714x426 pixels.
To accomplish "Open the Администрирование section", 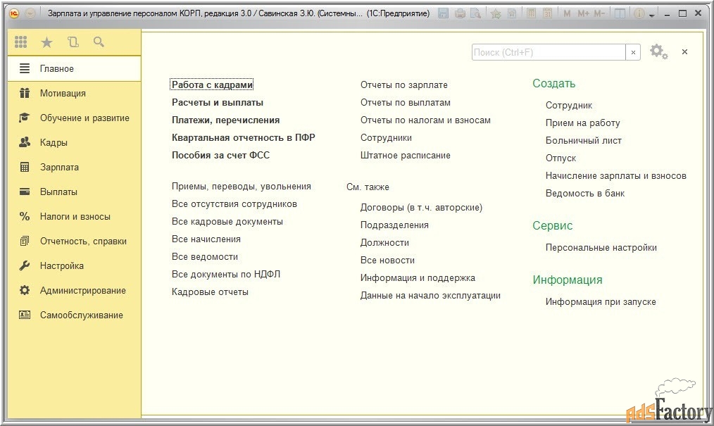I will pos(74,290).
